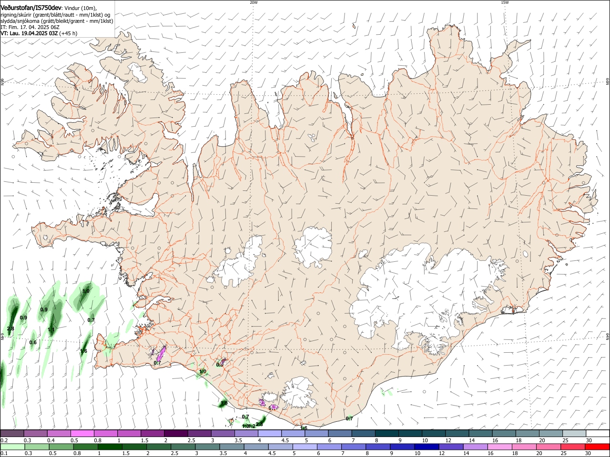610x457 pixels.
Task: Click the 10 label in the rain legend row
Action: click(417, 454)
